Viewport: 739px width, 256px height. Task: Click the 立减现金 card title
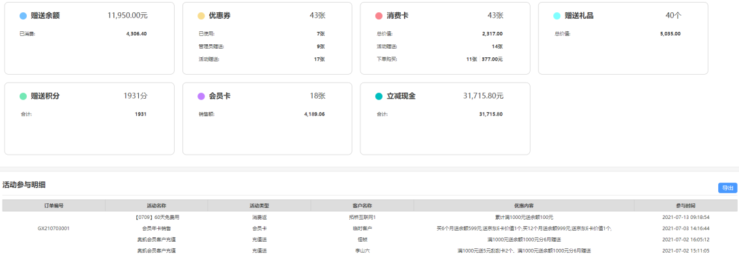click(401, 96)
